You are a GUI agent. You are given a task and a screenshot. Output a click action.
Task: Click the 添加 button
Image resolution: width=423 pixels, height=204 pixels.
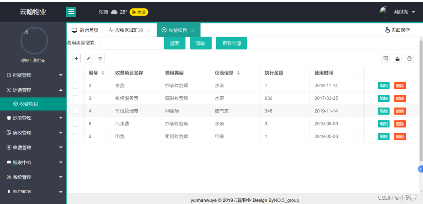(x=201, y=43)
